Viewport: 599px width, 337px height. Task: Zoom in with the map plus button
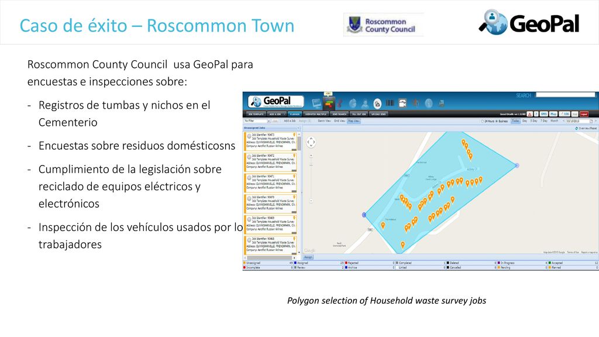tap(311, 156)
